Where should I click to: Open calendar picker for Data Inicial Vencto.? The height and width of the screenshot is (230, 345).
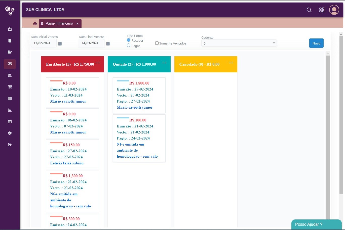tap(60, 44)
